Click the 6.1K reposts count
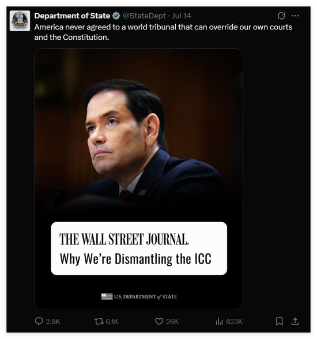Viewport: 317px width, 339px height. point(112,322)
